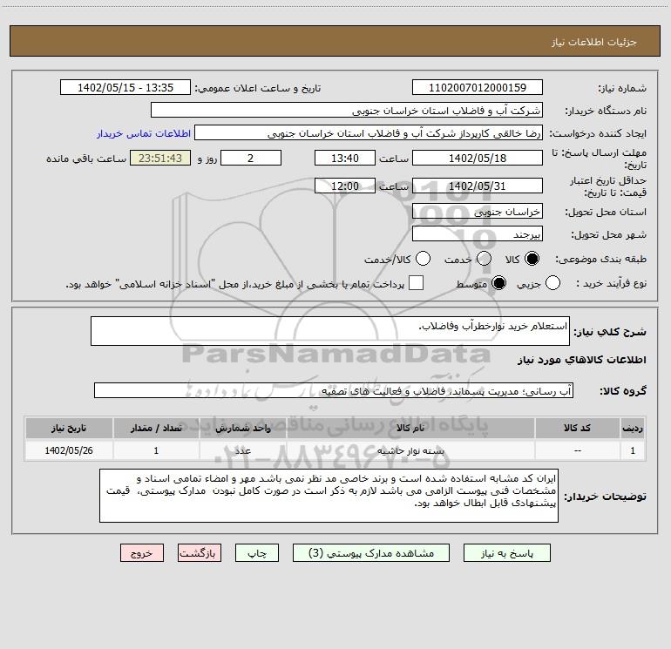Click the delivery province field خراسان جنوبی
This screenshot has height=649, width=671.
pos(478,211)
